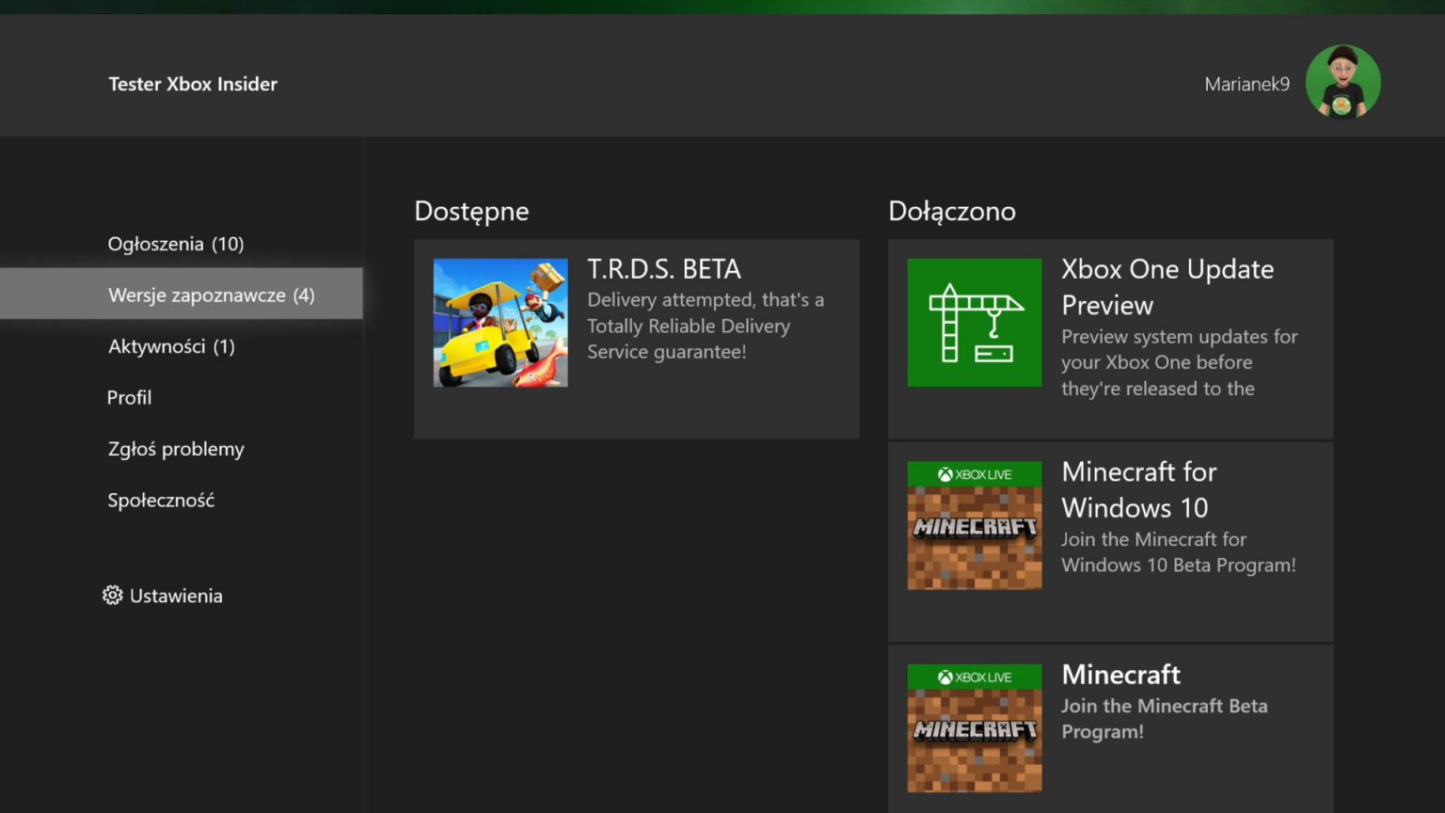Click the Ustawienia gear icon
The width and height of the screenshot is (1445, 813).
pyautogui.click(x=113, y=596)
